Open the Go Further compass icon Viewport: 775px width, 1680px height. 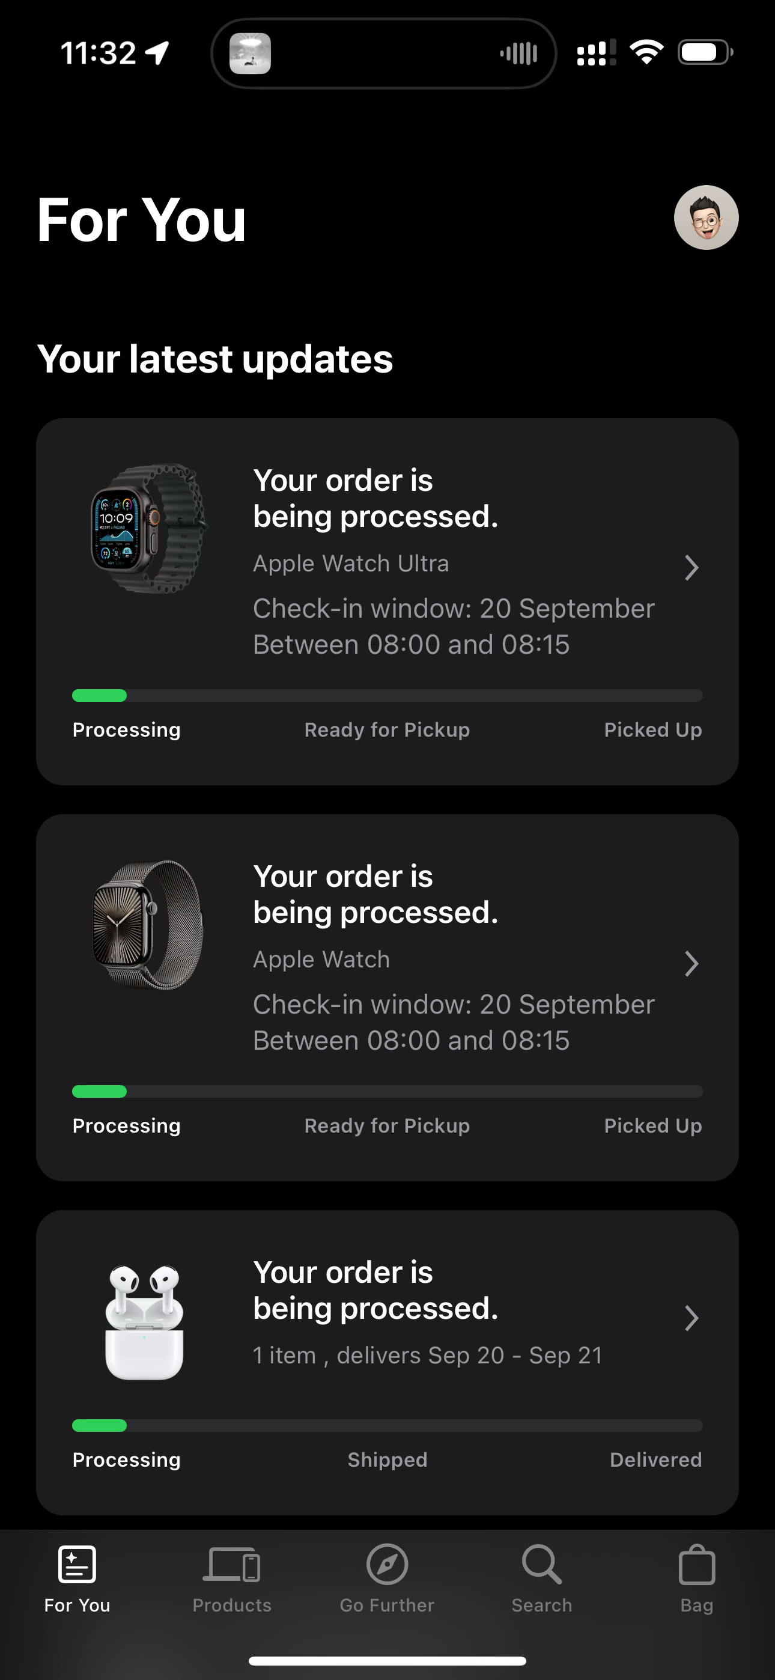pyautogui.click(x=387, y=1565)
